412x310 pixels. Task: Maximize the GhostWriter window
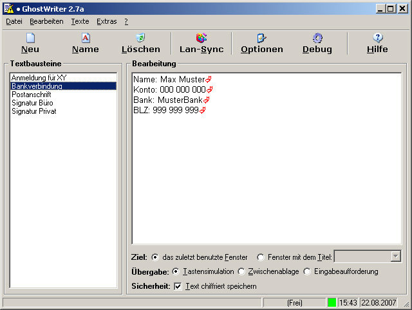pos(391,9)
